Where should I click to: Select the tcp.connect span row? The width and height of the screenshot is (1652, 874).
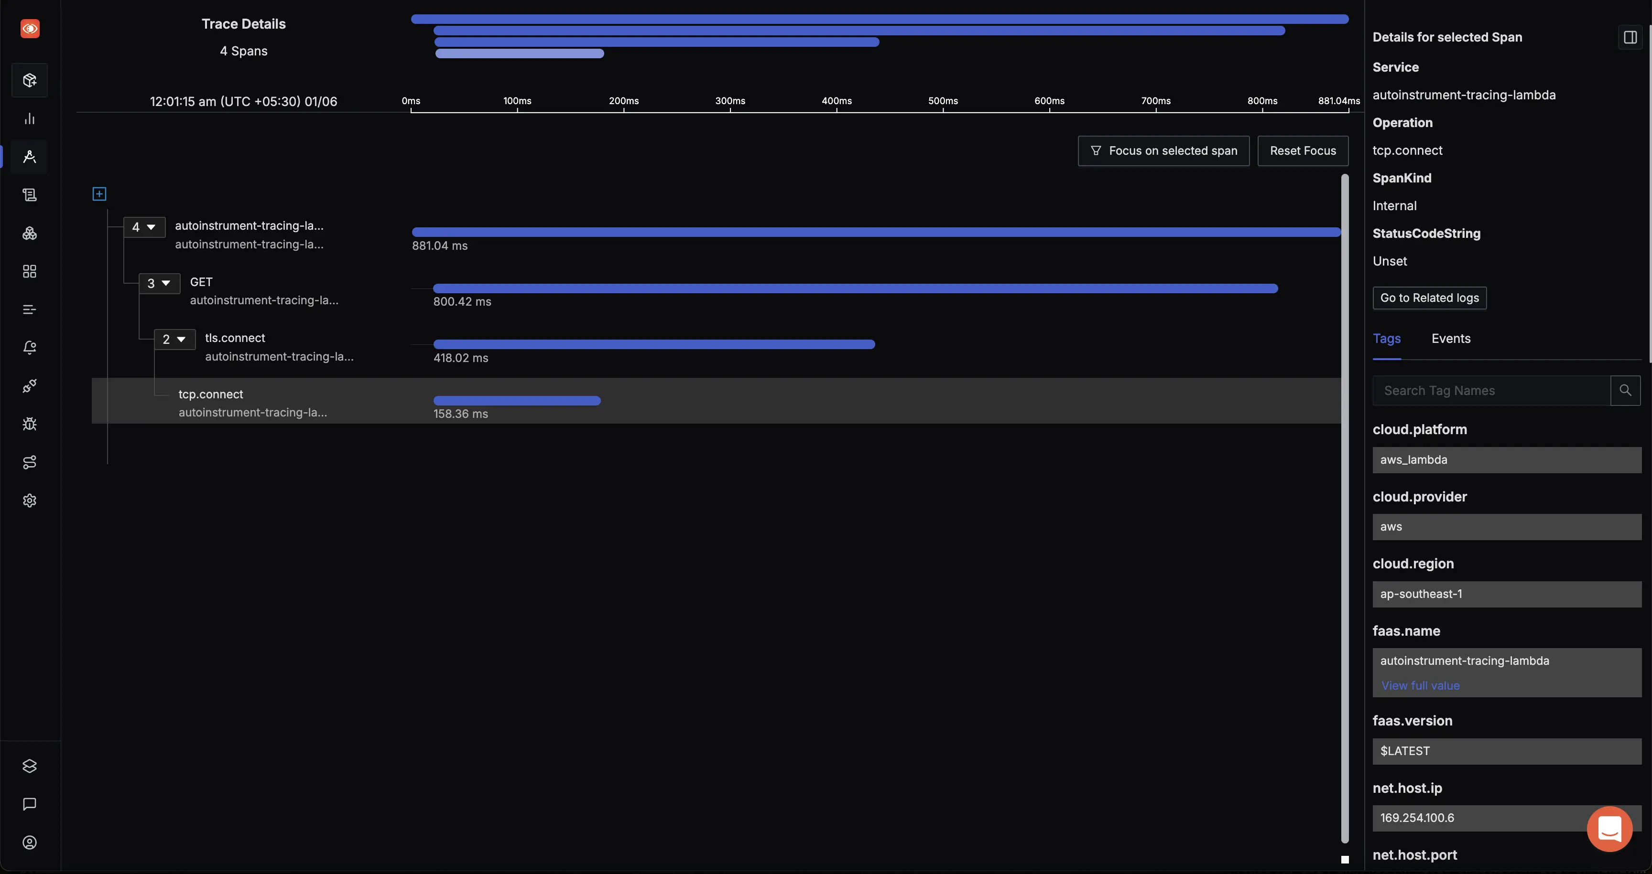[x=716, y=401]
